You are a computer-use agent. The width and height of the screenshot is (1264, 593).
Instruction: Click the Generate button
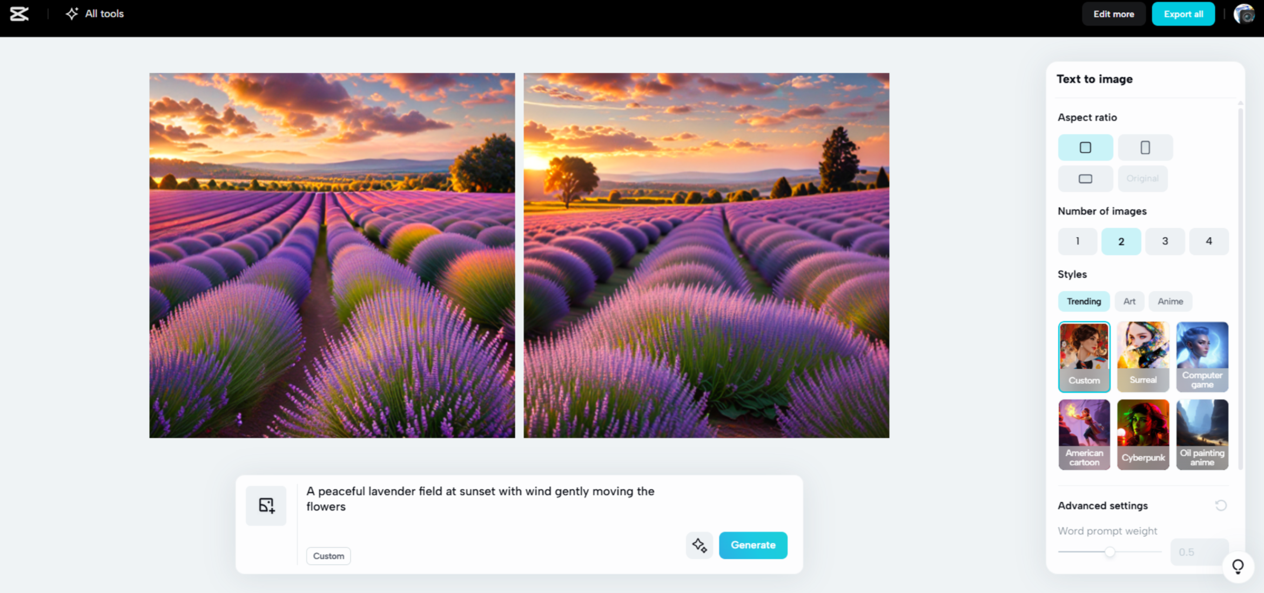pos(753,545)
